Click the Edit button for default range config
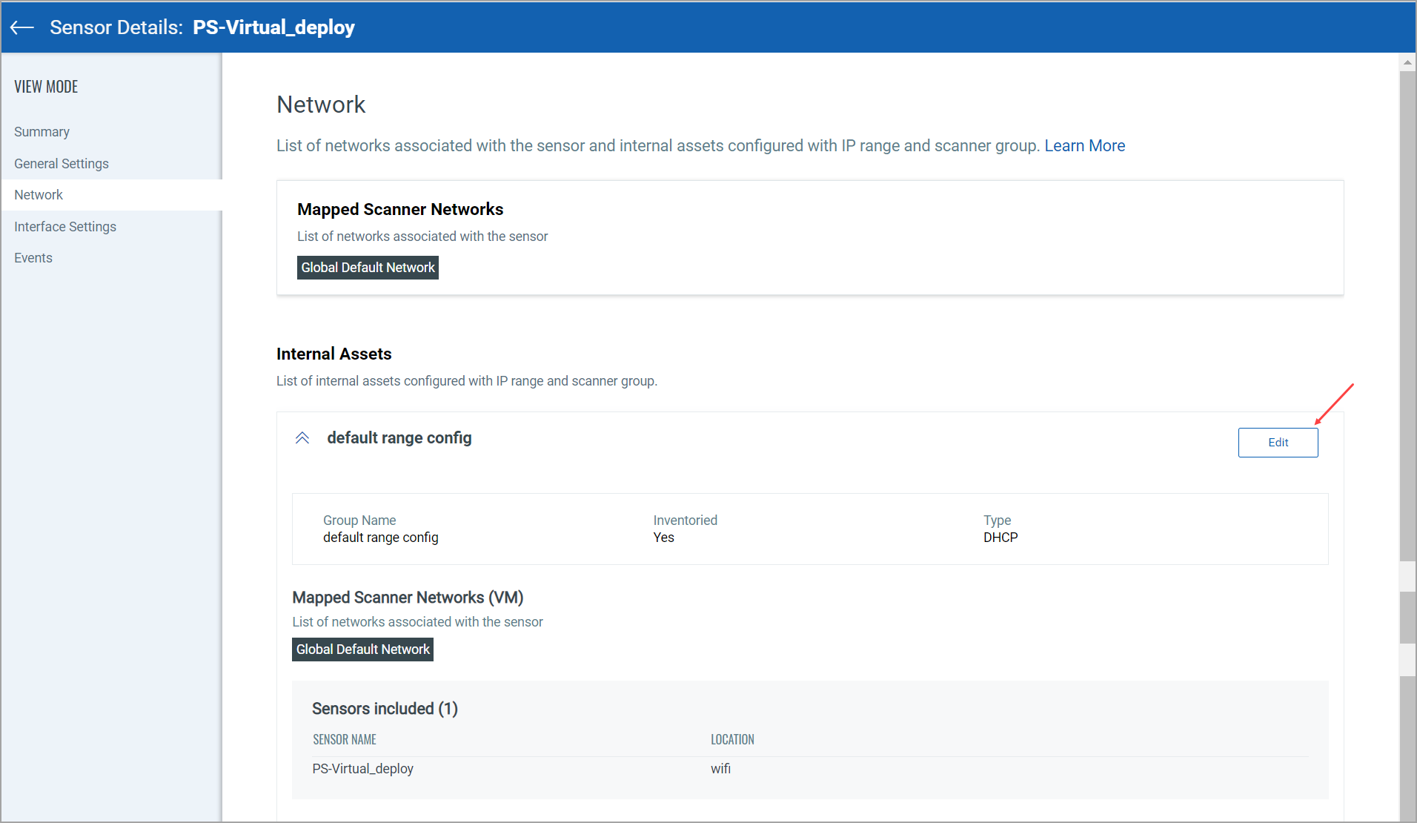 (1278, 443)
